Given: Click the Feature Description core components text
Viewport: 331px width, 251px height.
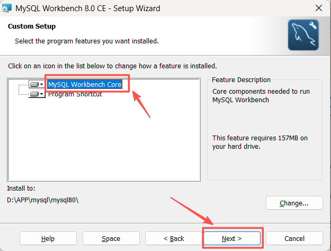Looking at the screenshot, I should [x=261, y=96].
